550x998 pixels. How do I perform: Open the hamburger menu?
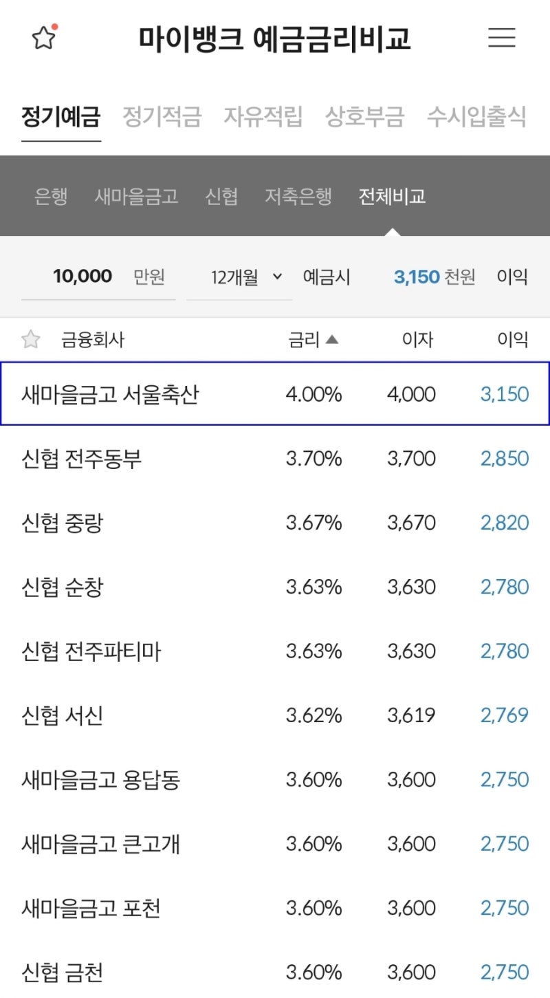click(502, 37)
